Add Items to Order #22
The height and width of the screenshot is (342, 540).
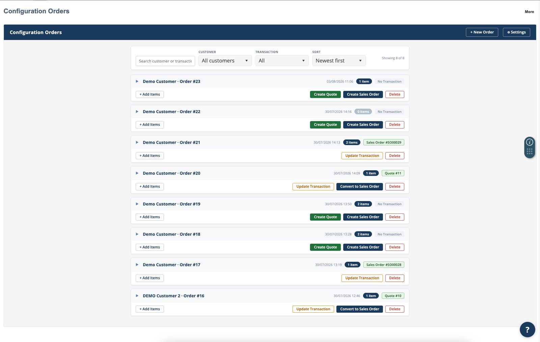(150, 125)
